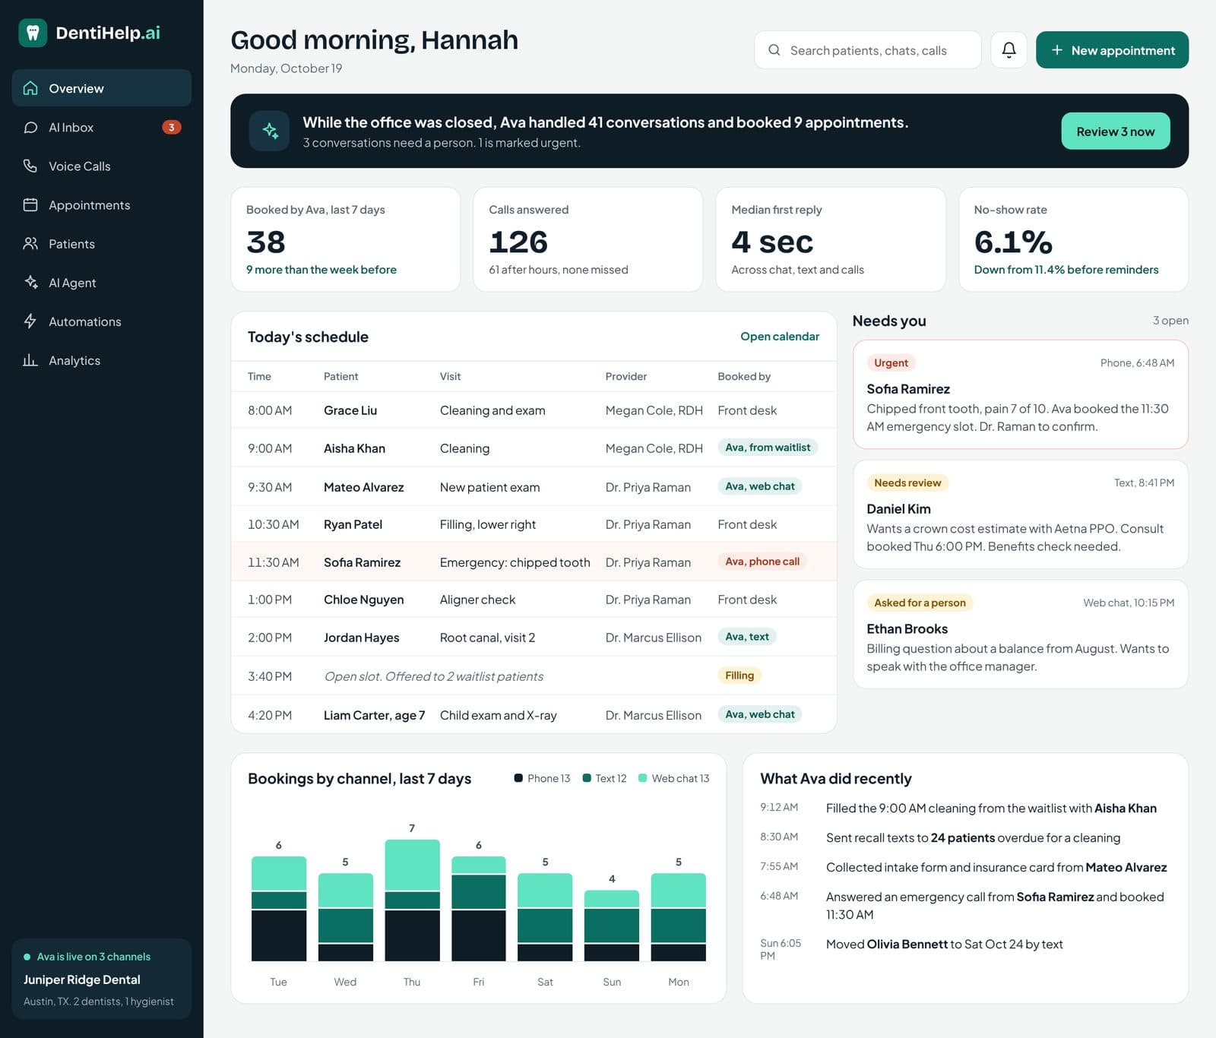The image size is (1216, 1038).
Task: Click the Automations lightning bolt icon
Action: 30,321
